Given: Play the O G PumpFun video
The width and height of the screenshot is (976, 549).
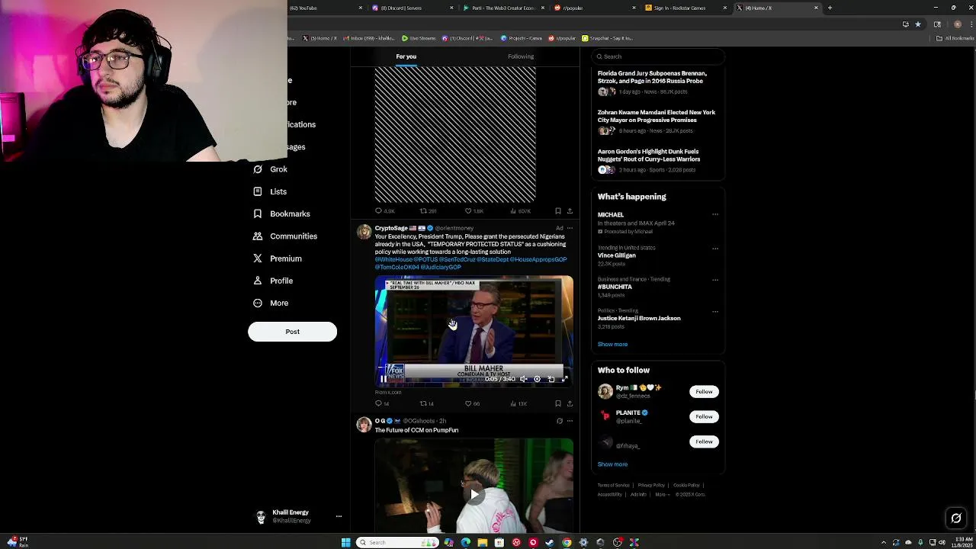Looking at the screenshot, I should (474, 494).
